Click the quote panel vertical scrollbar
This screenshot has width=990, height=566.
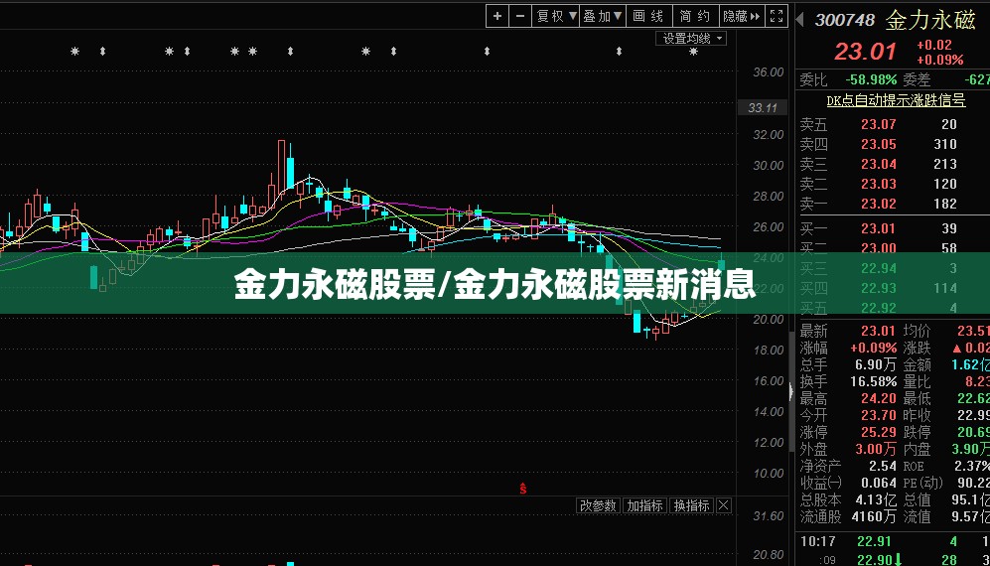click(792, 391)
